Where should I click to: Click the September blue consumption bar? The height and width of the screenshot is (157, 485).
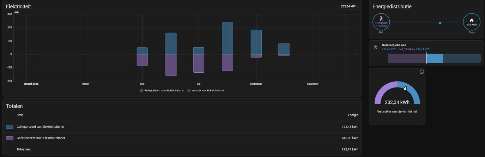256,42
